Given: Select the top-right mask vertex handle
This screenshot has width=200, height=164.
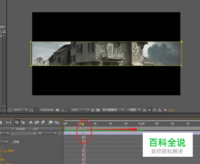Looking at the screenshot, I should tap(182, 42).
